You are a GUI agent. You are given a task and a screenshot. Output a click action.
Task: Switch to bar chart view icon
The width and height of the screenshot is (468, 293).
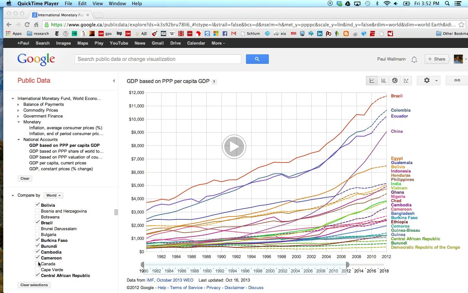coord(383,80)
